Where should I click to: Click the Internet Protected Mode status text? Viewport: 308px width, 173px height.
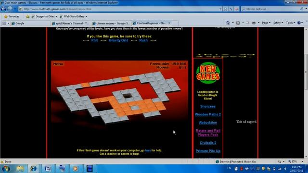pyautogui.click(x=237, y=161)
